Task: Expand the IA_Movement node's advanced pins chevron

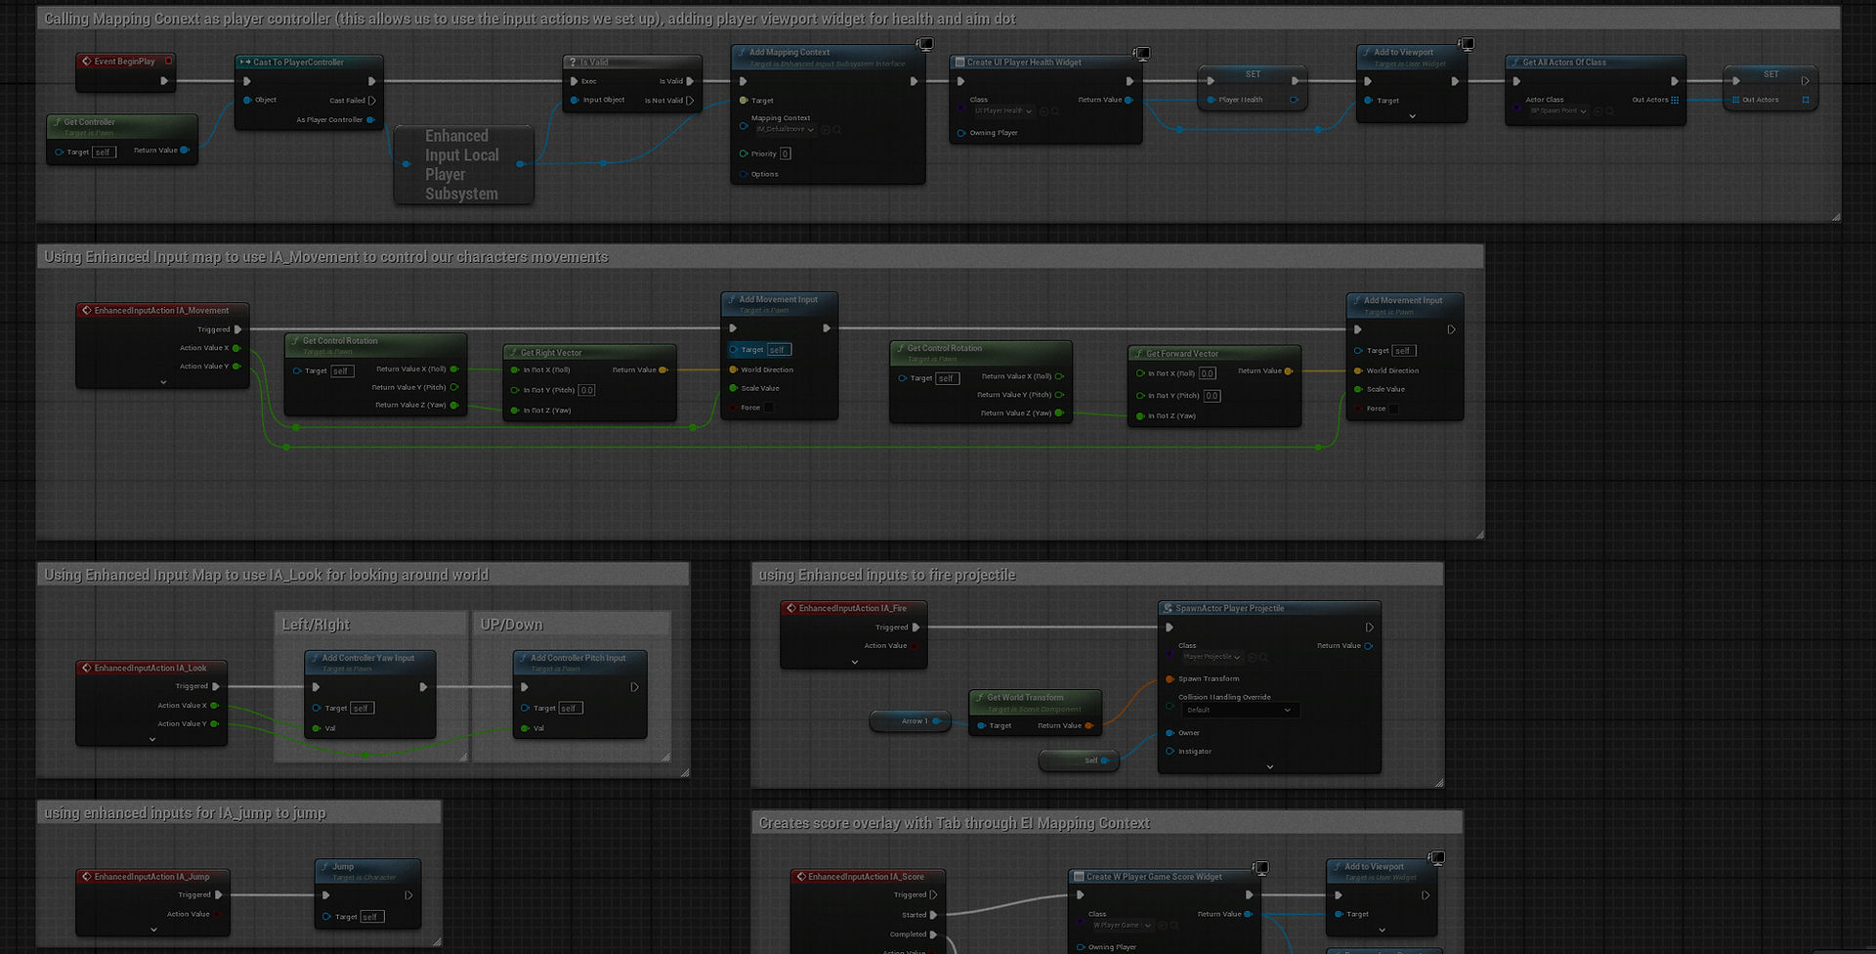Action: [163, 382]
